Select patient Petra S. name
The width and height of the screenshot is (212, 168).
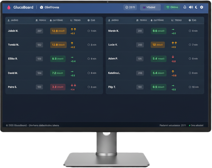click(12, 87)
